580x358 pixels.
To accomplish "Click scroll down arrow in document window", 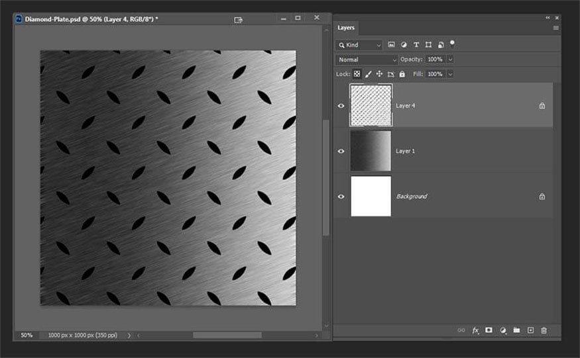I will [x=326, y=326].
